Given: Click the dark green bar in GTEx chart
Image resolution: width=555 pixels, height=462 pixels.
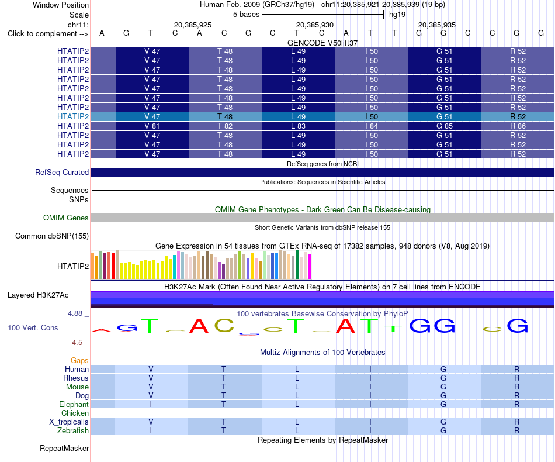Looking at the screenshot, I should pos(297,265).
